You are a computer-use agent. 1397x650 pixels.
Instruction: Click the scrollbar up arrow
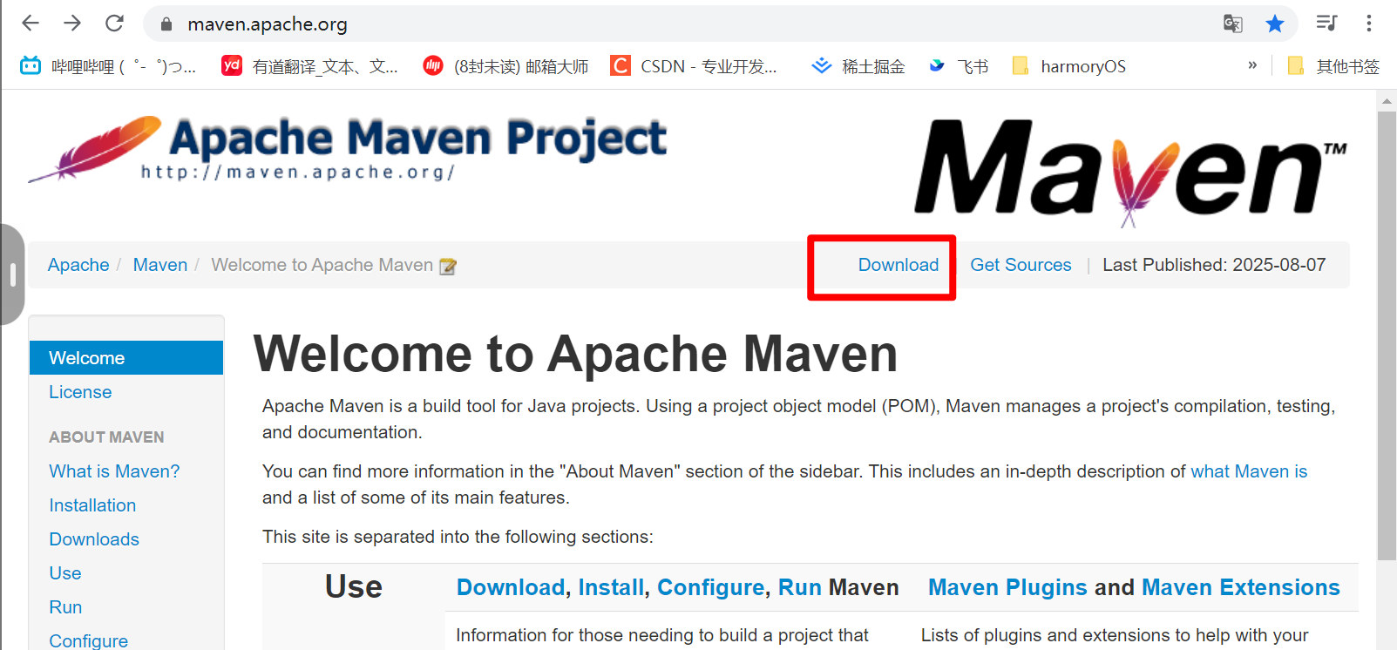pos(1387,101)
